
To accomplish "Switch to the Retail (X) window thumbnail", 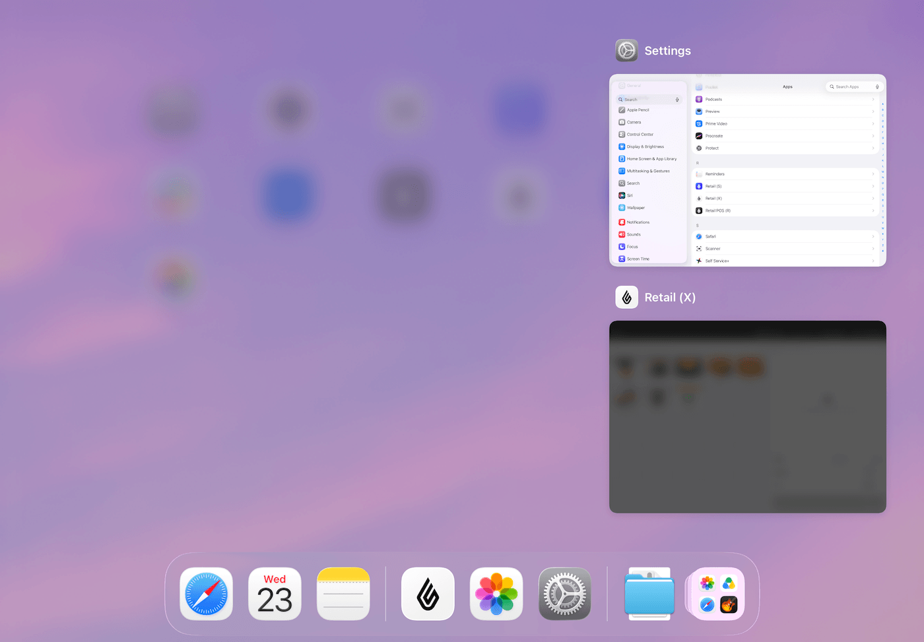I will 748,416.
